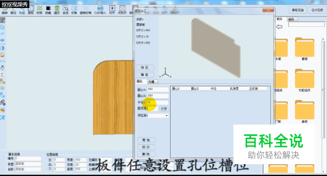327x176 pixels.
Task: Click the 圆心X input field
Action: [x=158, y=89]
